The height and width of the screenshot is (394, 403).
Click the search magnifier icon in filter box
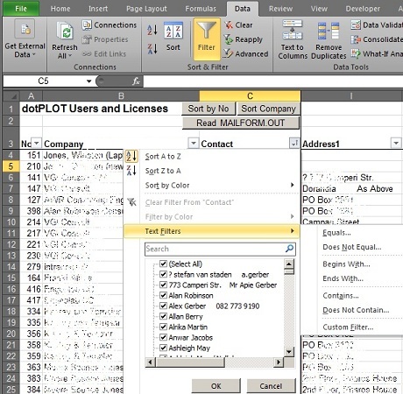pyautogui.click(x=289, y=249)
